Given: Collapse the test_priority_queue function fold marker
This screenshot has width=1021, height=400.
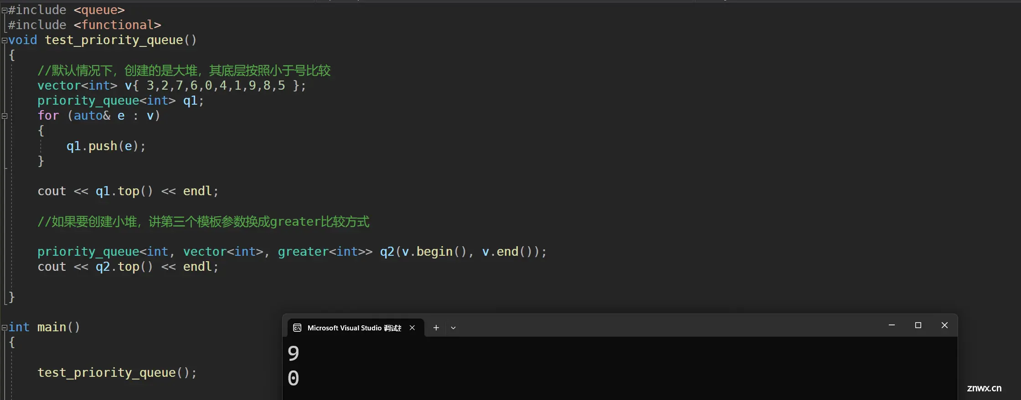Looking at the screenshot, I should coord(4,41).
